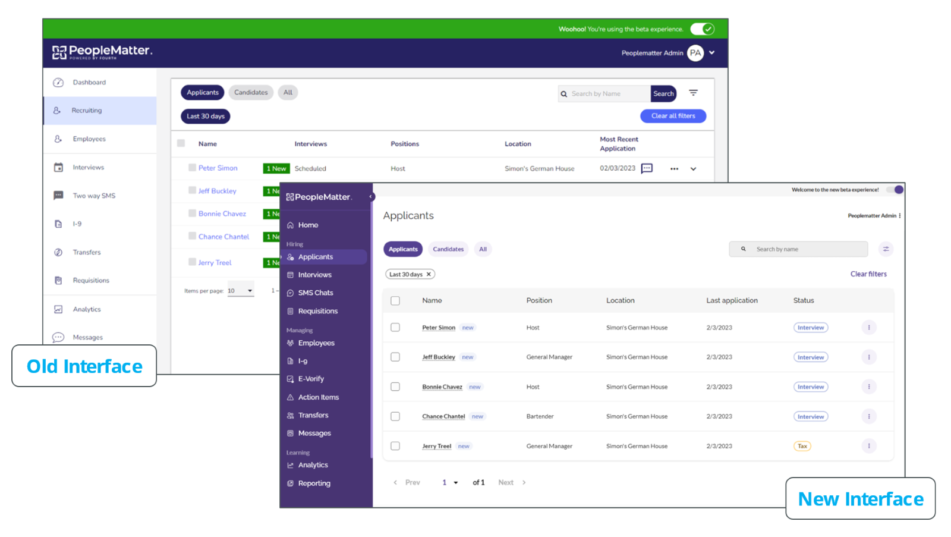The height and width of the screenshot is (537, 951).
Task: Expand Peter Simon's row with the chevron
Action: [x=693, y=169]
